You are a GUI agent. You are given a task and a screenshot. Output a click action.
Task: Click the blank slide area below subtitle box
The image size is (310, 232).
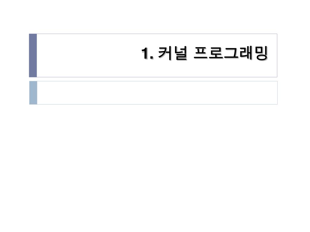point(155,168)
